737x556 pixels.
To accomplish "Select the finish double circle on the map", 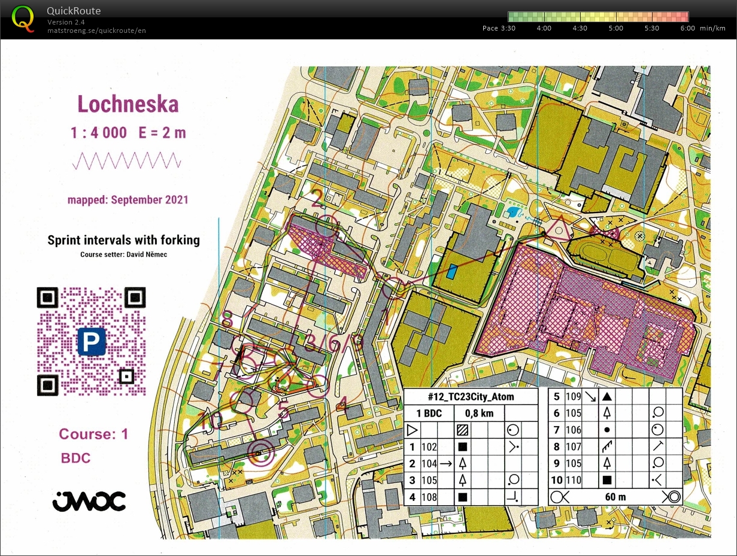I will pyautogui.click(x=260, y=449).
